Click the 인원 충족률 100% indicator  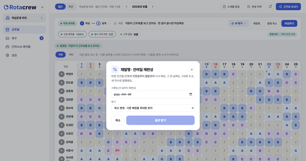(x=72, y=34)
